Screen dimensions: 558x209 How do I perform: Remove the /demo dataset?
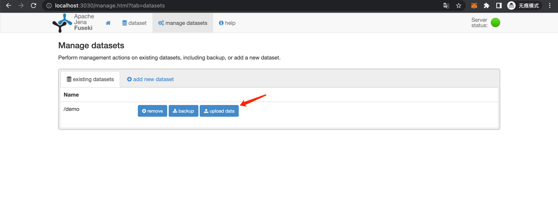(x=152, y=111)
